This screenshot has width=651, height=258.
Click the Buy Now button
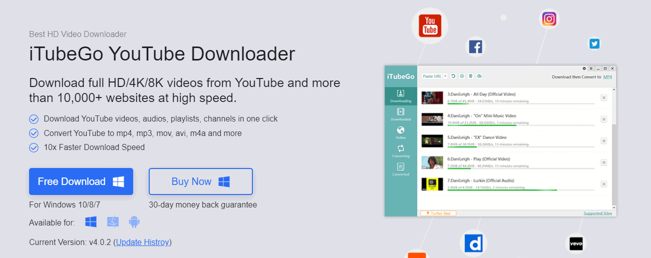pos(201,181)
